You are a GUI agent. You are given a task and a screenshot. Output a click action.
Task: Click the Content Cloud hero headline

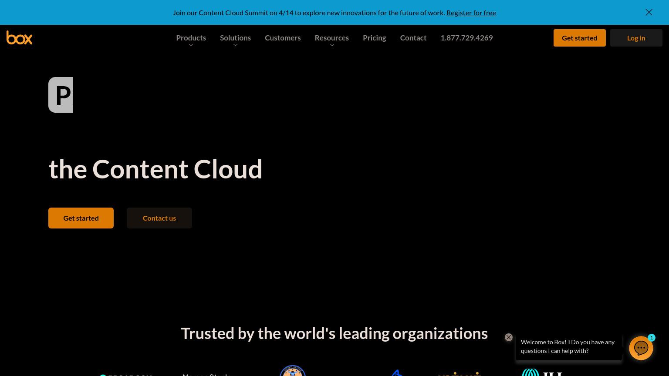point(155,169)
